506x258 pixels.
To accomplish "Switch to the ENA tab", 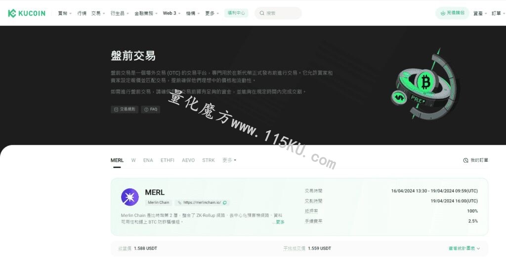I will [148, 160].
